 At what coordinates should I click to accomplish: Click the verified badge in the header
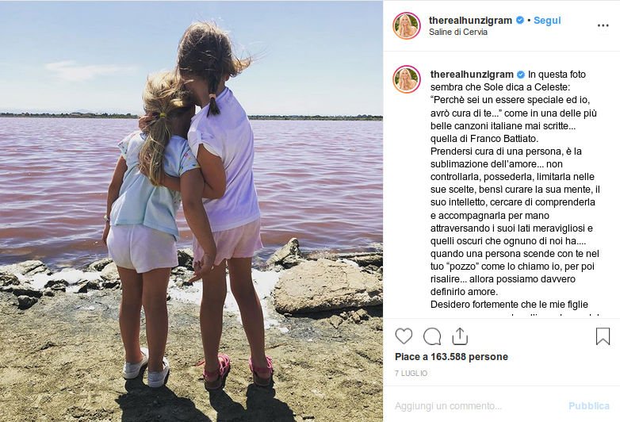click(520, 20)
